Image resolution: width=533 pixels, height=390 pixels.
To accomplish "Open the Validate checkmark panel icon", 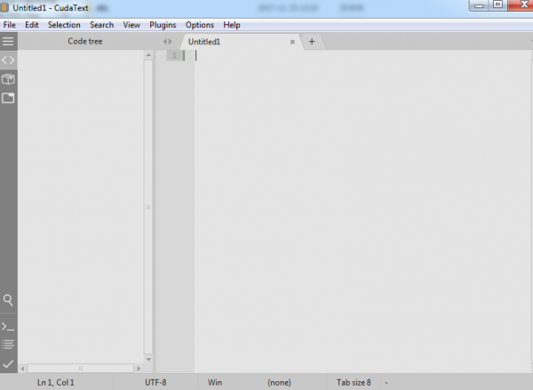I will click(x=8, y=364).
